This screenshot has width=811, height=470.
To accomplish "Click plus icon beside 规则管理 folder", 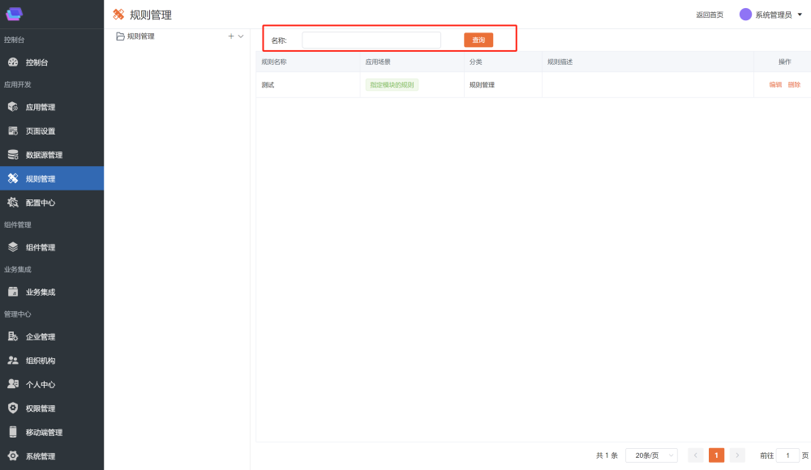I will [x=231, y=36].
